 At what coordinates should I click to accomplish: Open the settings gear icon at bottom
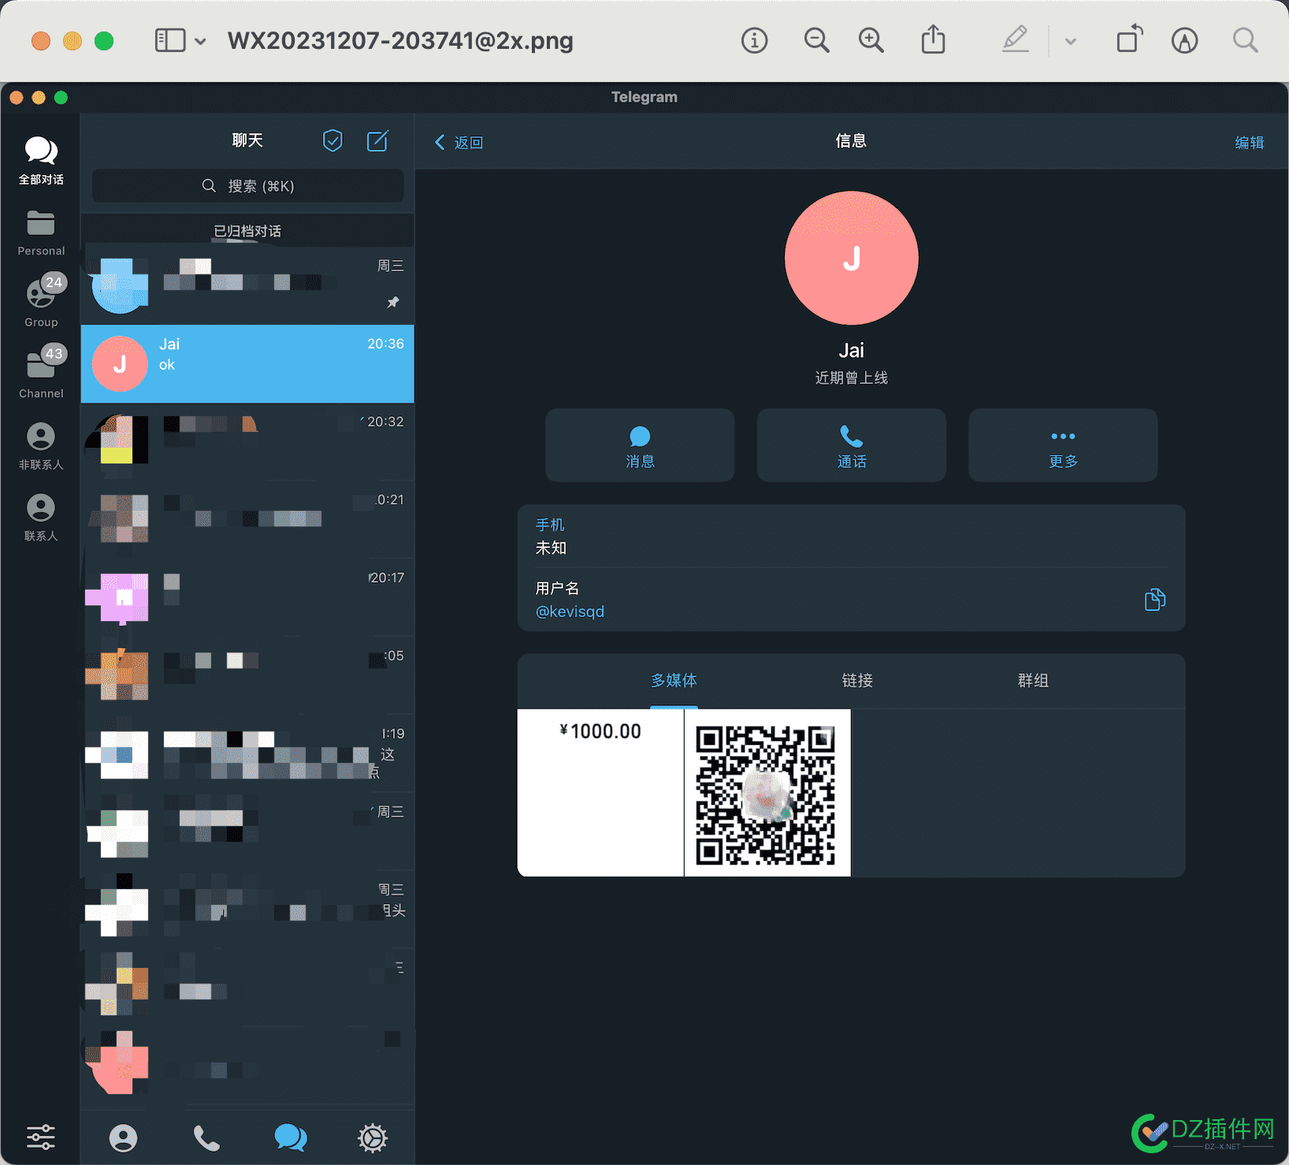coord(373,1137)
